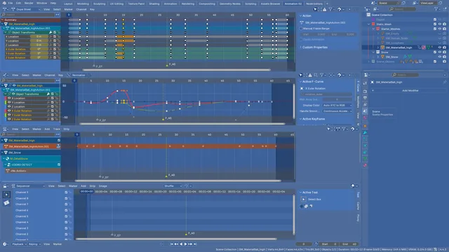Click the Static_Mesh collection color icon
Viewport: 449px width, 252px height.
coord(373,24)
